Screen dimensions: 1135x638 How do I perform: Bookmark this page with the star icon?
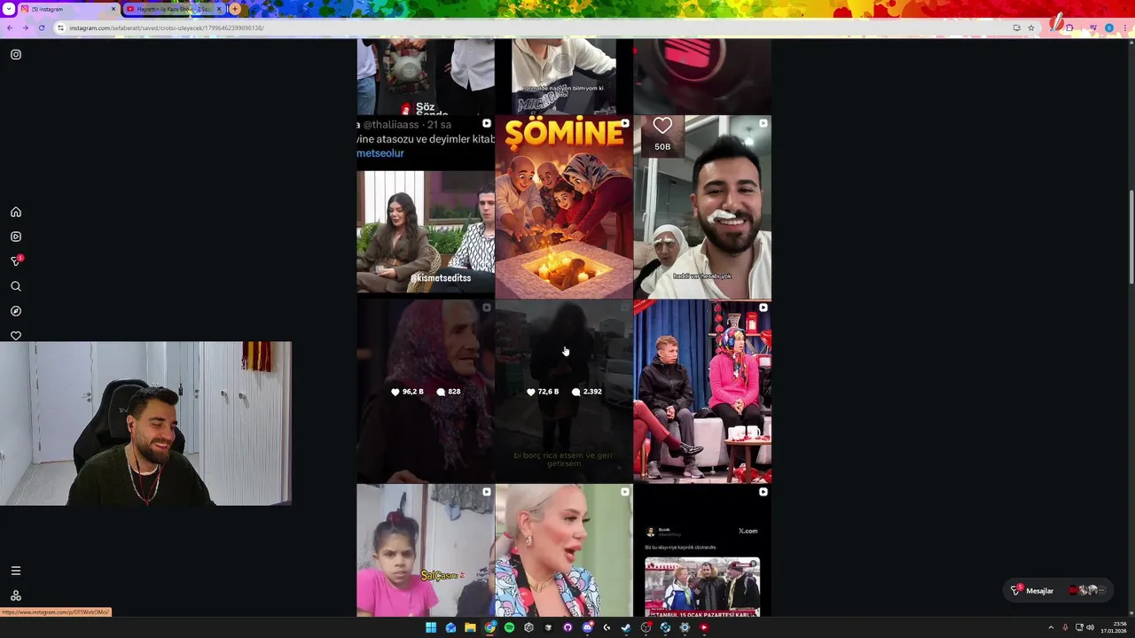(1031, 27)
